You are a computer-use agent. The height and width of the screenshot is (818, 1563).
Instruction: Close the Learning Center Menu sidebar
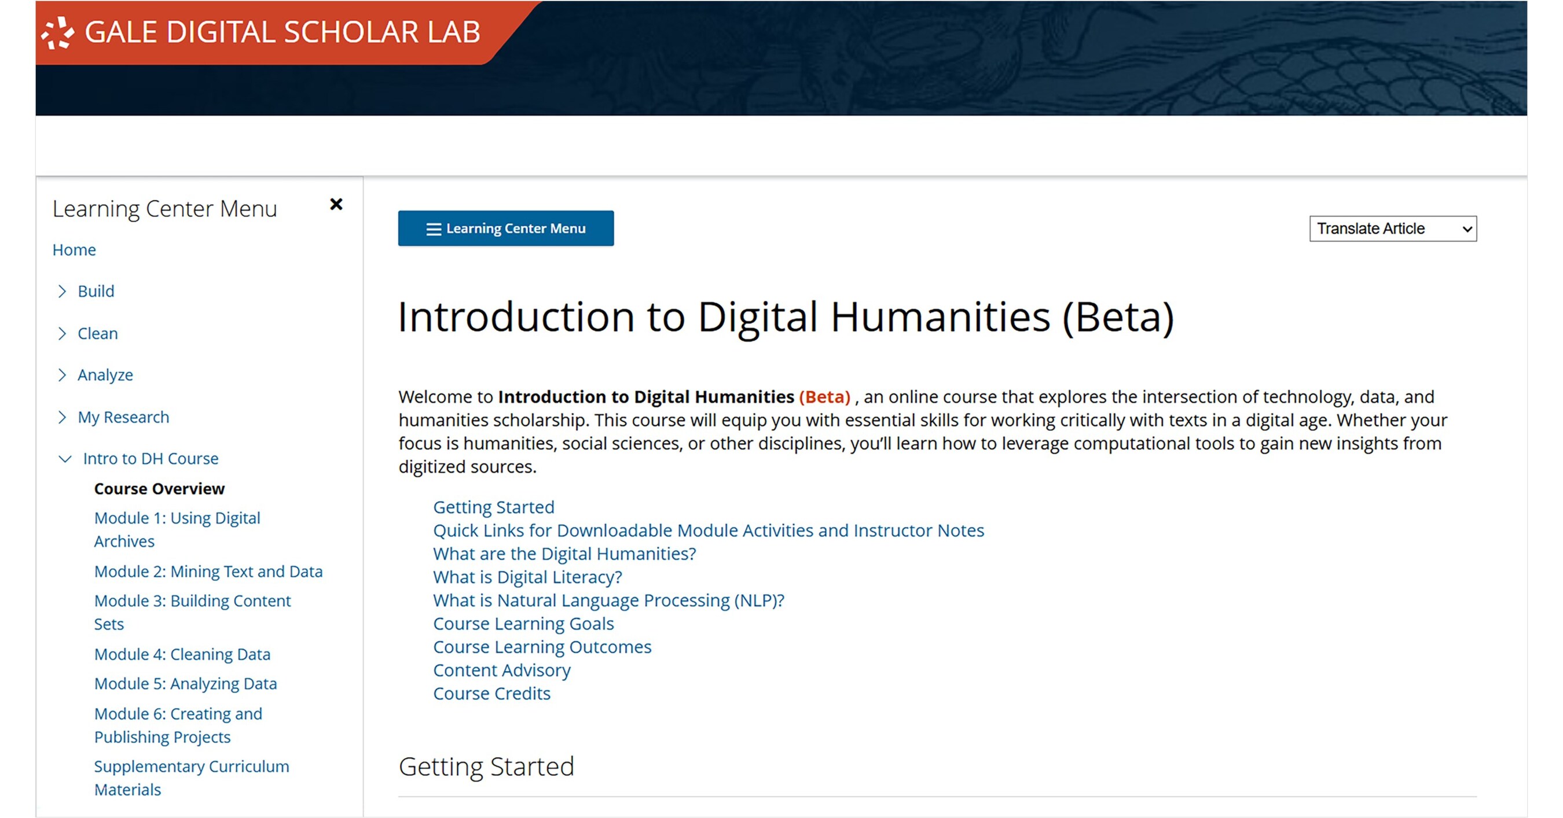337,205
